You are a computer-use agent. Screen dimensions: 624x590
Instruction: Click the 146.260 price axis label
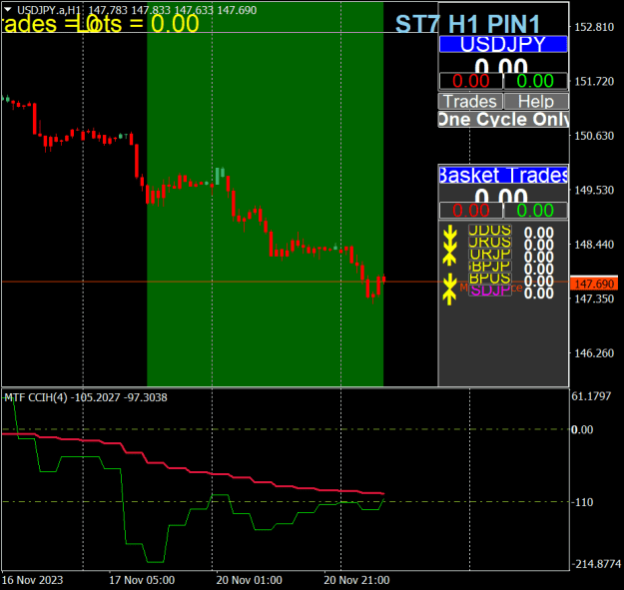(594, 353)
